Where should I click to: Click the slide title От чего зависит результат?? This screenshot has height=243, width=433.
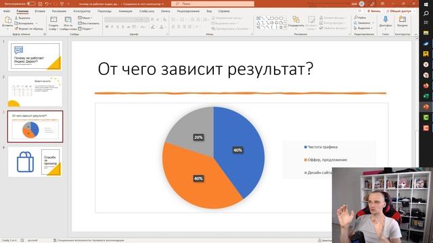[206, 69]
